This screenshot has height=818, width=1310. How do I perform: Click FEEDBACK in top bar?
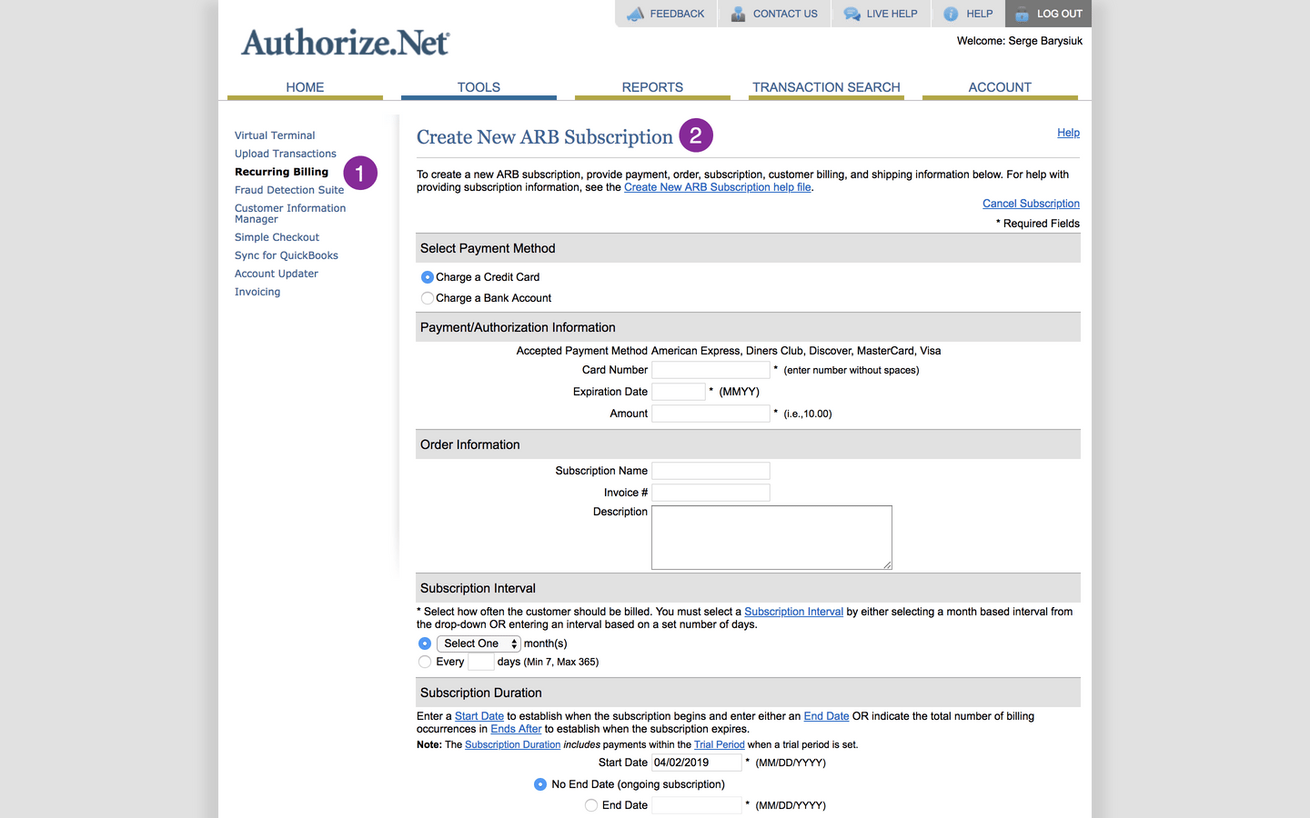pos(677,14)
